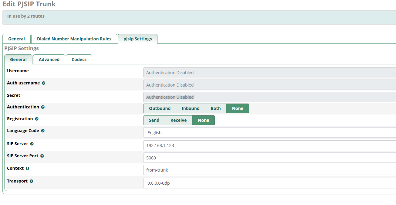Click the 'Edit PJSIP Trunk' heading
Image resolution: width=396 pixels, height=205 pixels.
coord(29,4)
